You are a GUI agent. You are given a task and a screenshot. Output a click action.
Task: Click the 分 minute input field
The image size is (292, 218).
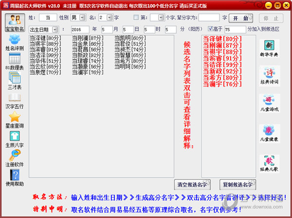point(171,29)
